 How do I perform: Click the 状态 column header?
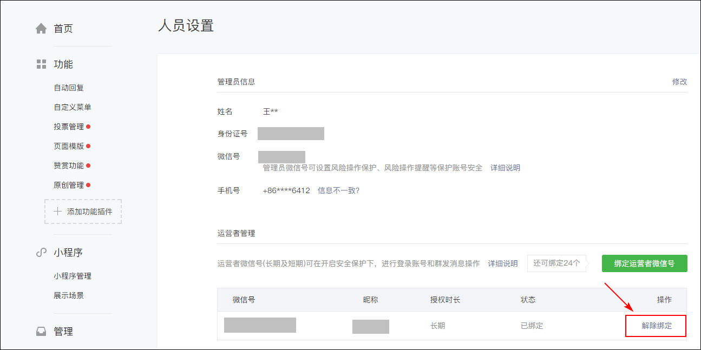528,300
